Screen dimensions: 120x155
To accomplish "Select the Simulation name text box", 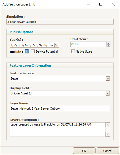I will pos(60,22).
